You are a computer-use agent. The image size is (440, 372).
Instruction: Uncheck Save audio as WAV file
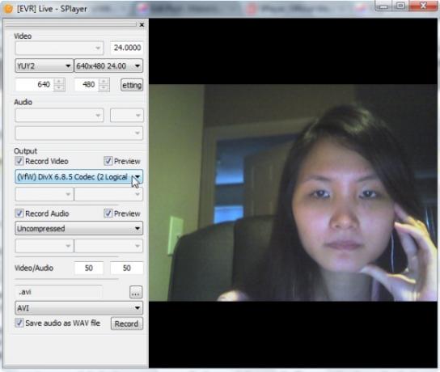click(19, 323)
